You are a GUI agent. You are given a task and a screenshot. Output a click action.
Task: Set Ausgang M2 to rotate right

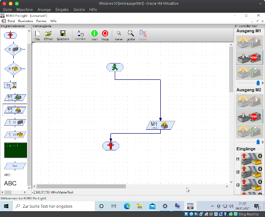click(249, 131)
